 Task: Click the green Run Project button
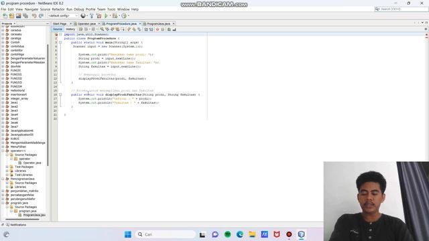pyautogui.click(x=106, y=16)
